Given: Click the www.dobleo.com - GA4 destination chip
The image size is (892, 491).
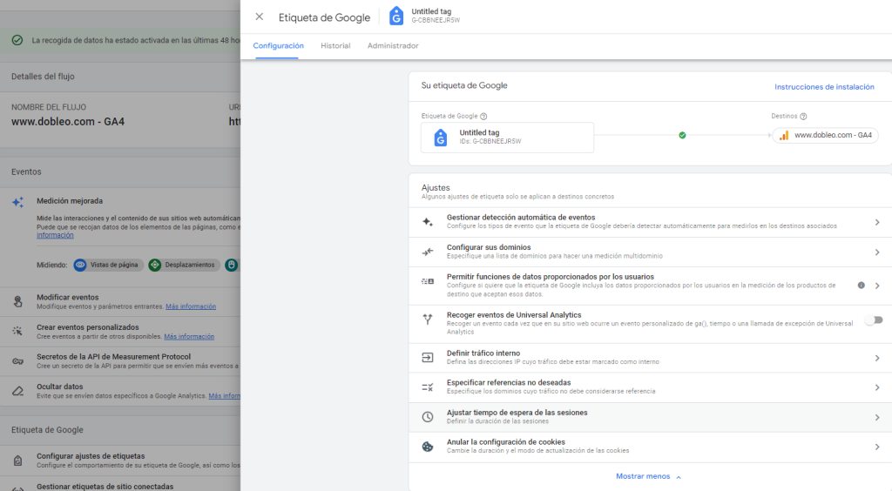Looking at the screenshot, I should coord(826,136).
